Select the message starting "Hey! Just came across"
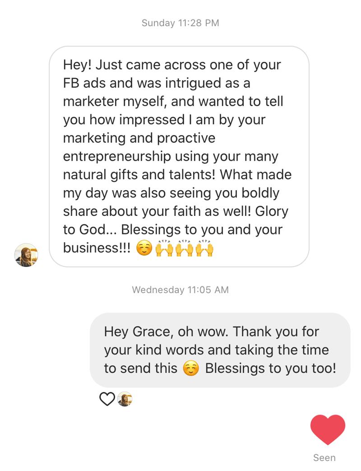The width and height of the screenshot is (361, 471). click(x=179, y=156)
